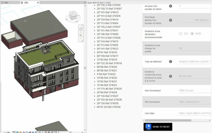Select the OUI radio button

click(181, 33)
